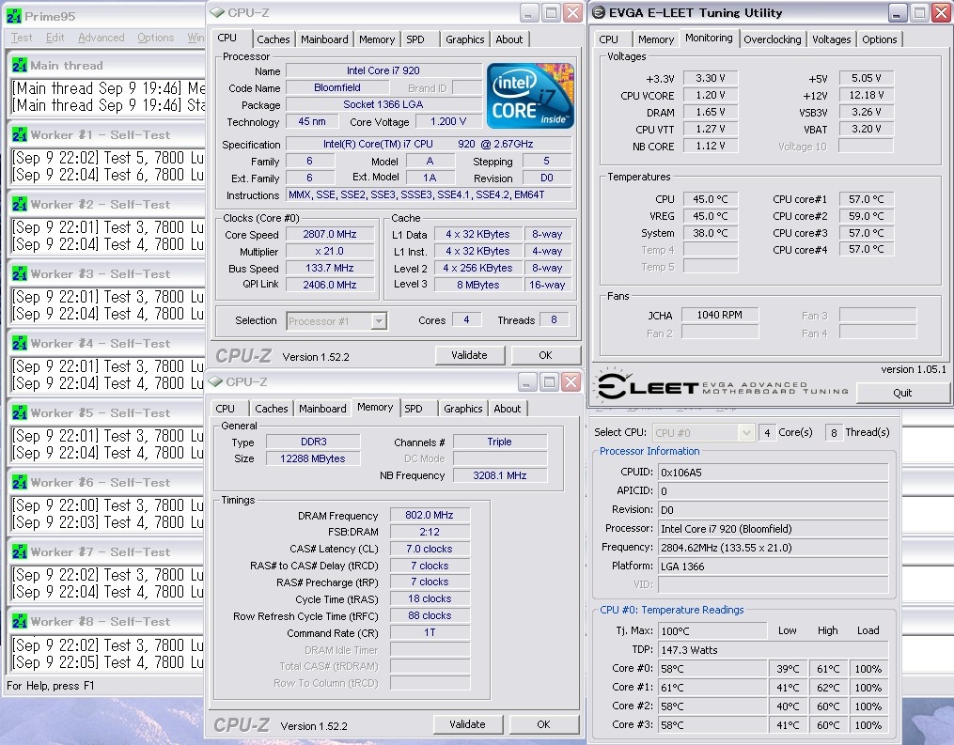Switch to Mainboard tab in the CPU-Z Memory-tab window
Viewport: 954px width, 745px height.
click(x=322, y=409)
